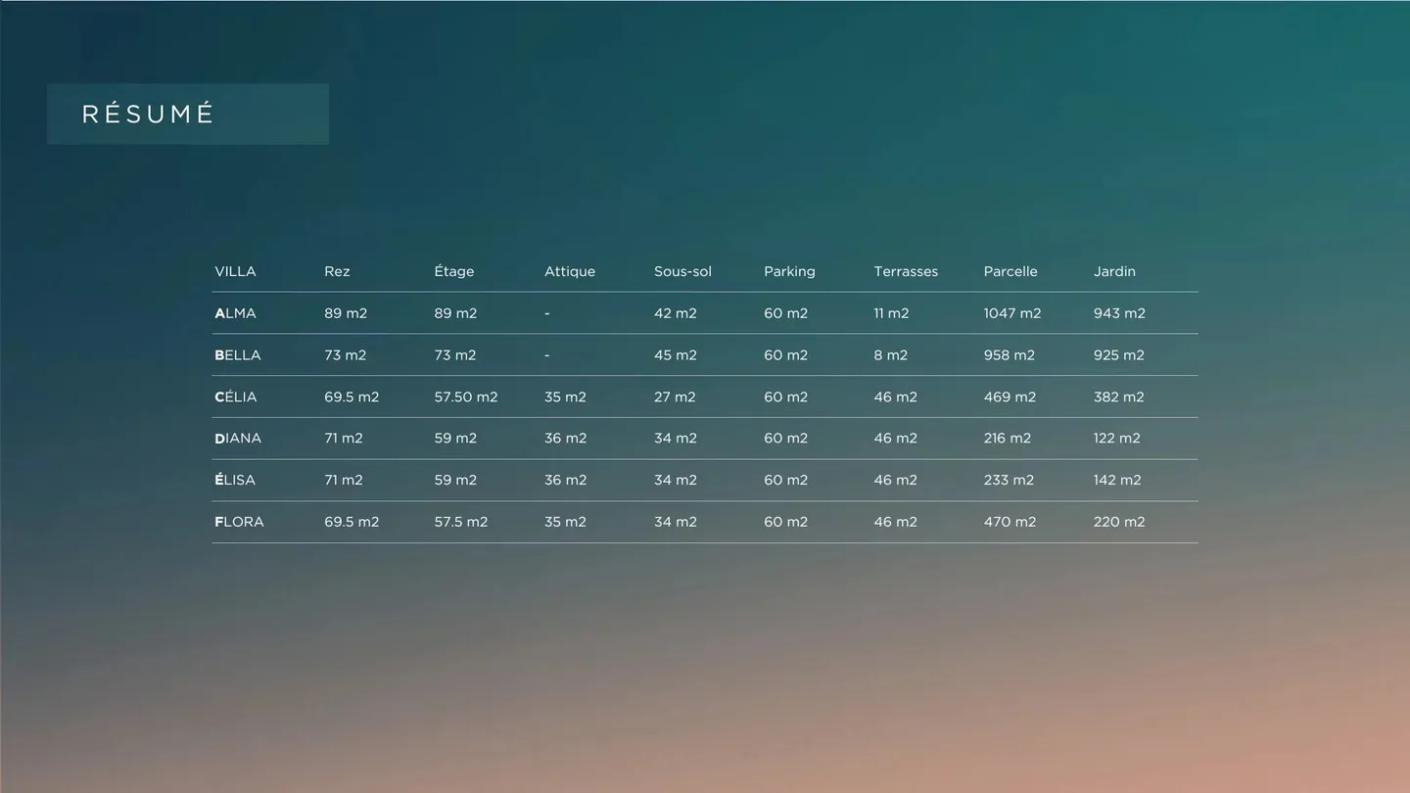This screenshot has width=1410, height=793.
Task: Select ALMA parcelle value 1047 m2
Action: click(x=1012, y=313)
